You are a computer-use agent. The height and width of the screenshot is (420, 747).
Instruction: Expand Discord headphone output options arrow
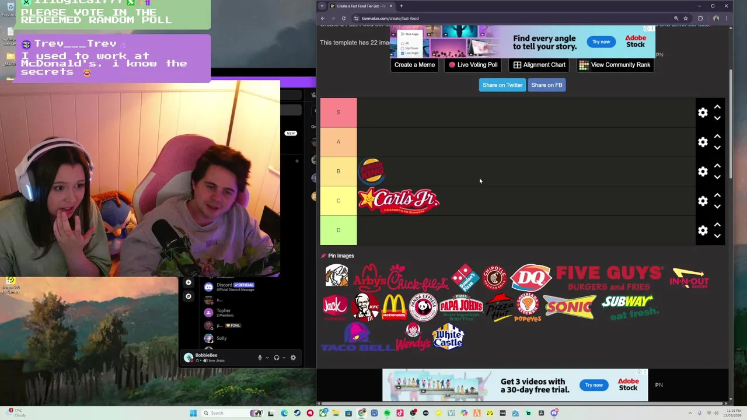tap(284, 358)
